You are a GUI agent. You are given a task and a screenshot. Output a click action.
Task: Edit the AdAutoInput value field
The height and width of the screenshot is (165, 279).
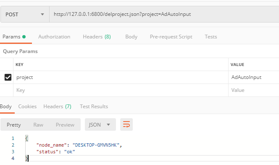254,77
